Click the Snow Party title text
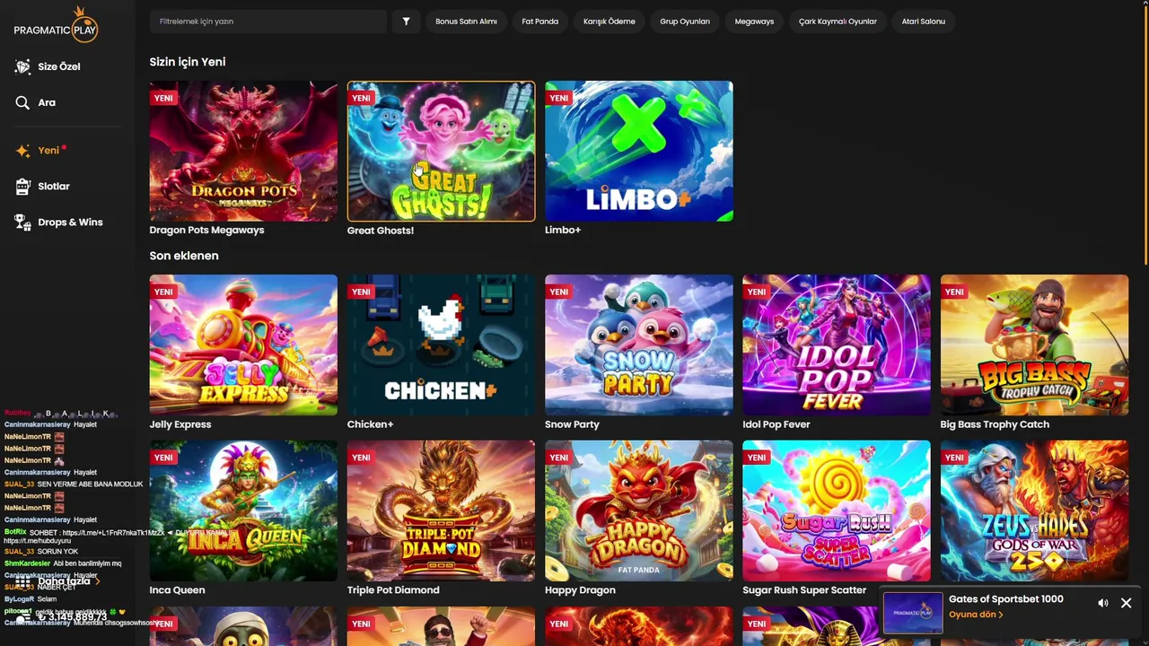The width and height of the screenshot is (1149, 646). point(572,424)
